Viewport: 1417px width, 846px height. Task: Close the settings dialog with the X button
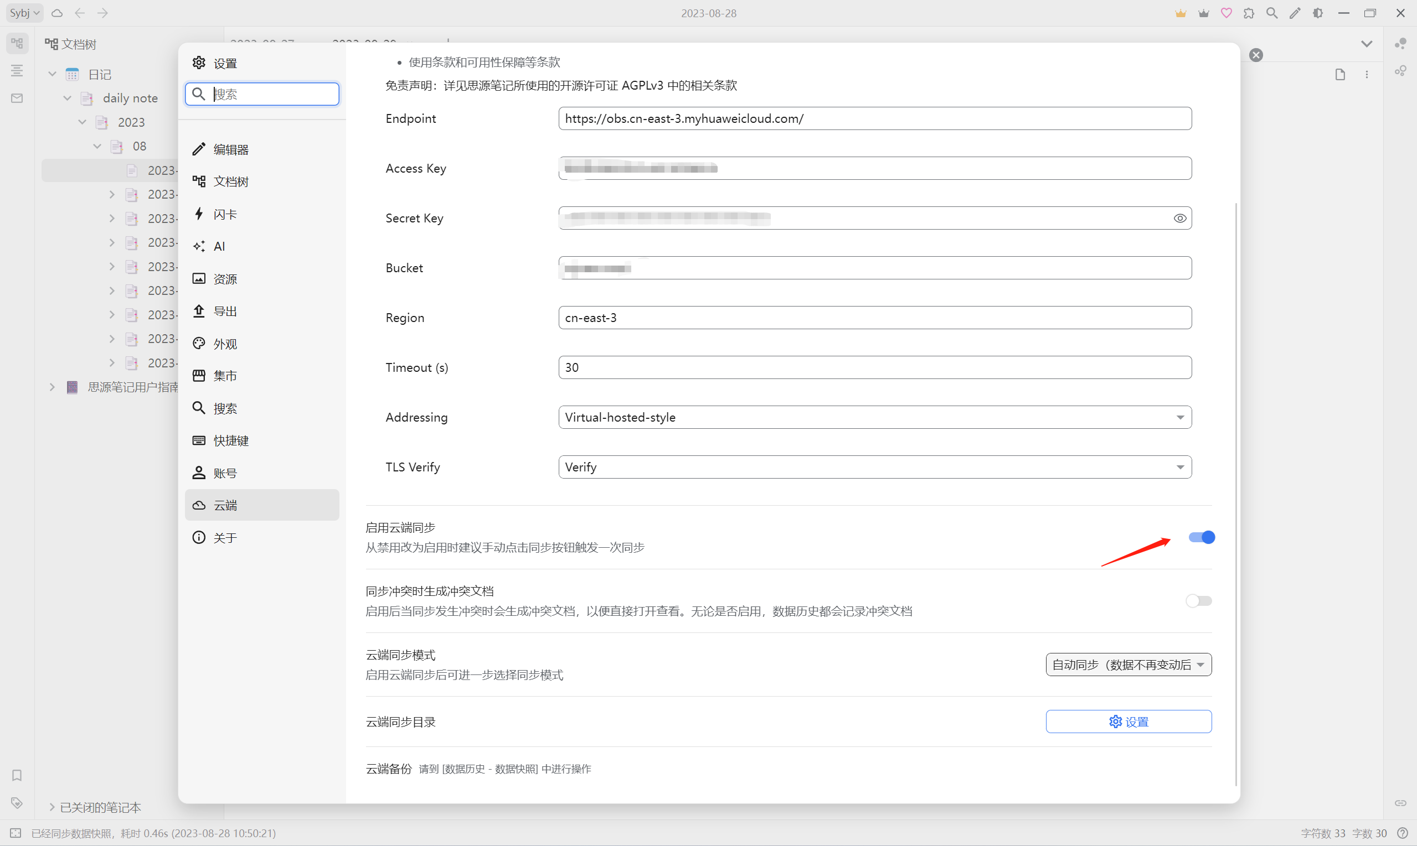tap(1255, 55)
